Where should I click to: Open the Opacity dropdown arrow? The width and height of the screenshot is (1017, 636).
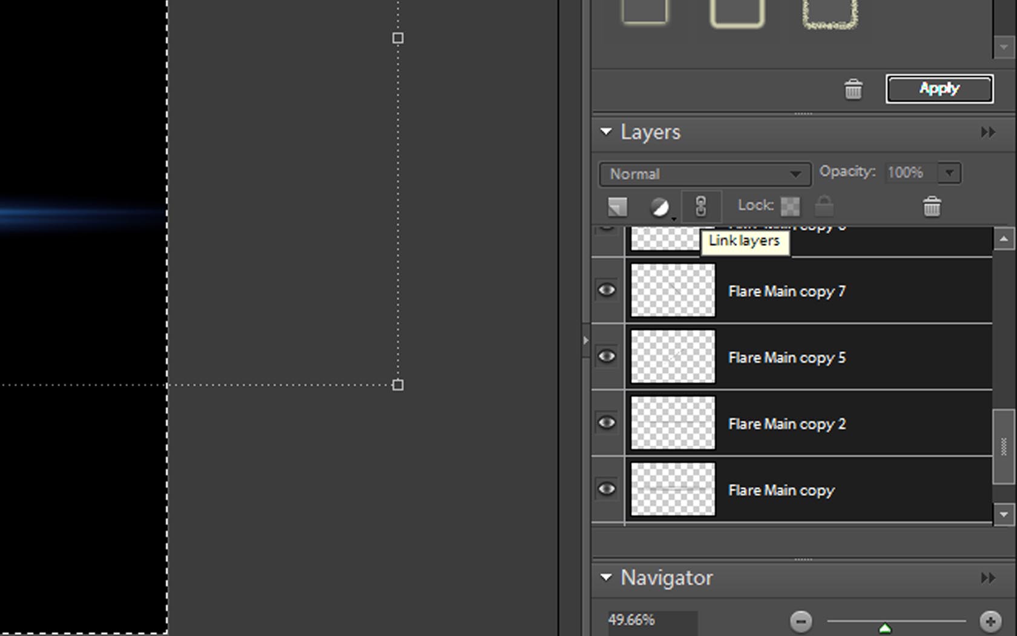tap(949, 173)
